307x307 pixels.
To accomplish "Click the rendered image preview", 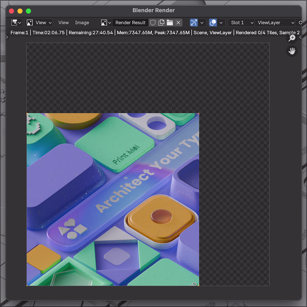I will [x=113, y=199].
